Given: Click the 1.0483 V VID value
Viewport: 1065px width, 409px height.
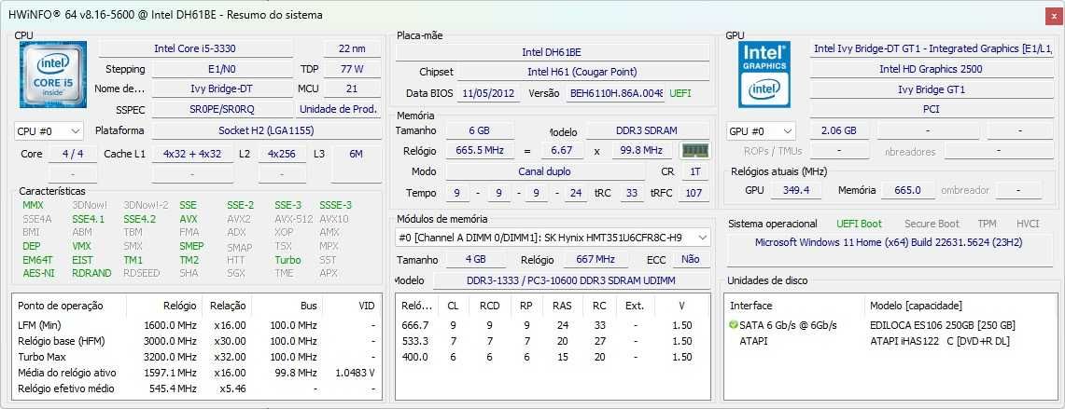Looking at the screenshot, I should click(356, 373).
